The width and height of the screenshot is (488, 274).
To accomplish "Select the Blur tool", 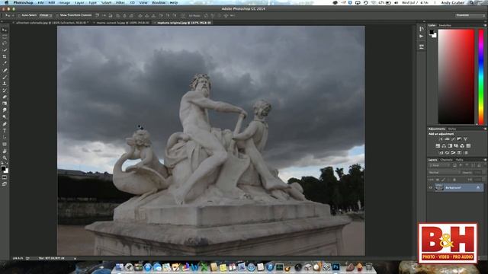I will (x=5, y=110).
